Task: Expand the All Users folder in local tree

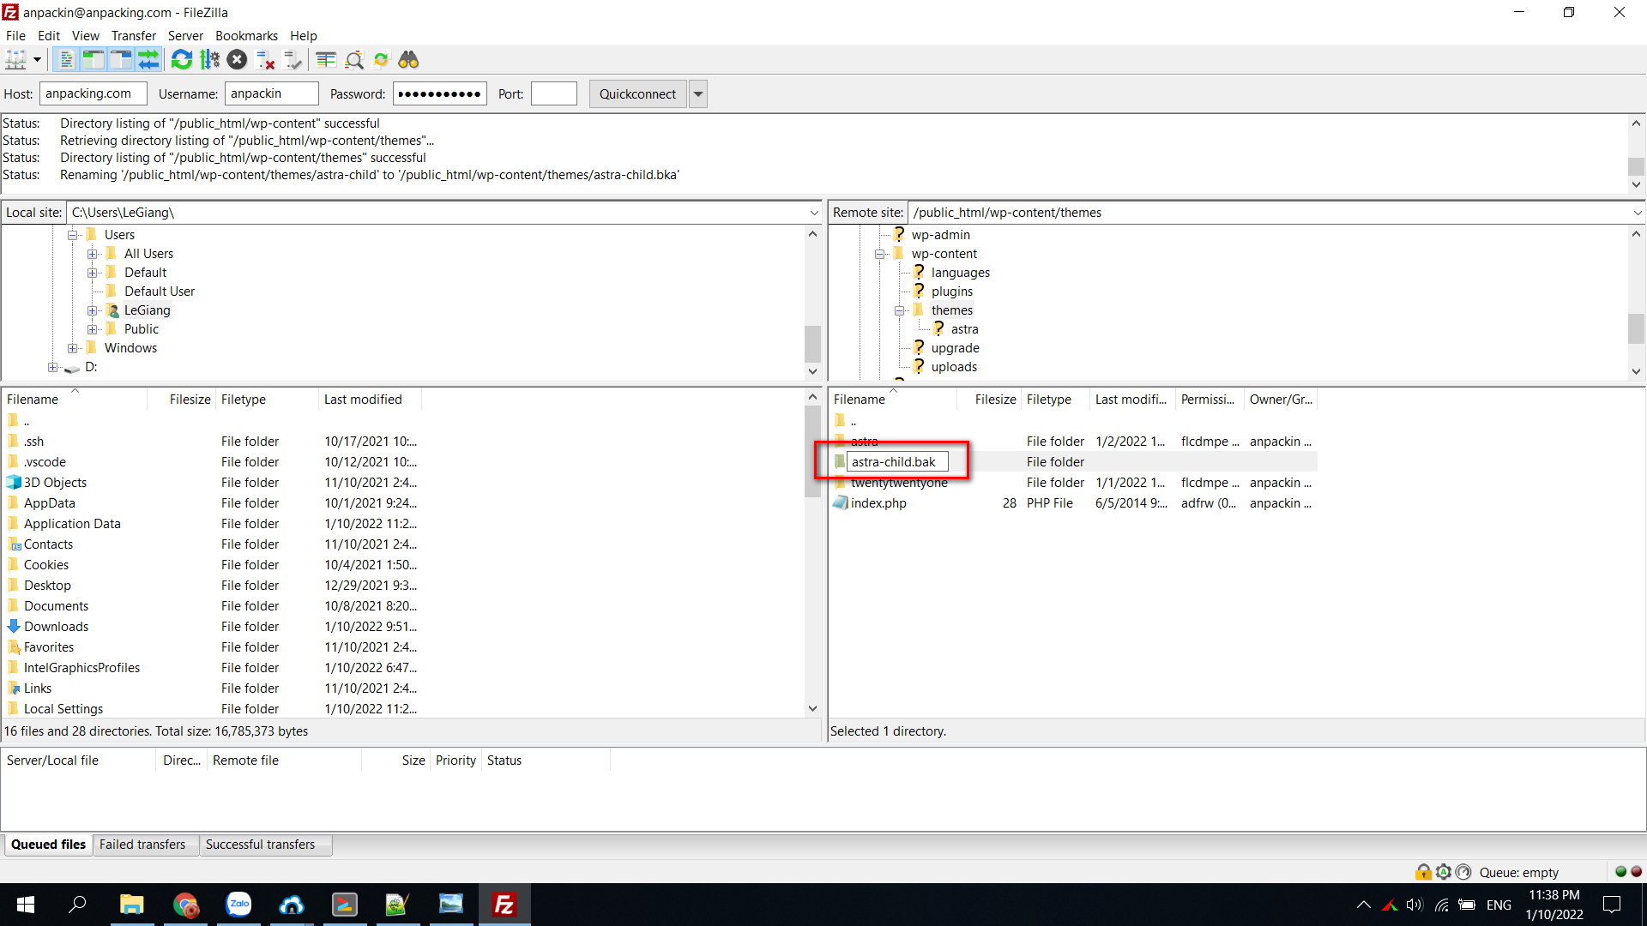Action: 93,254
